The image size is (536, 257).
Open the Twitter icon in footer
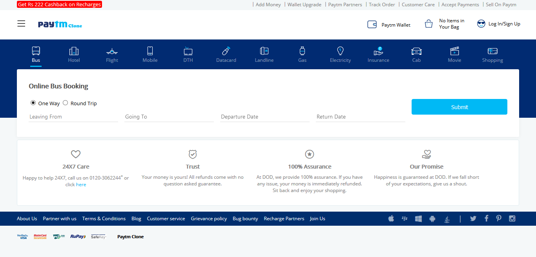click(x=473, y=219)
